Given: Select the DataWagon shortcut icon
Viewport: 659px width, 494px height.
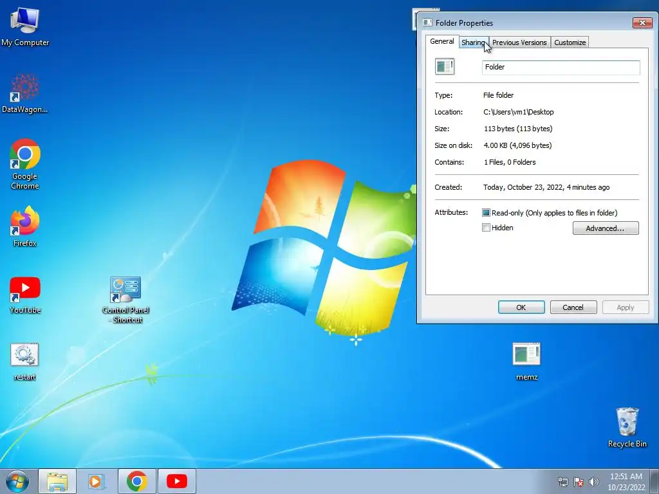Looking at the screenshot, I should (x=25, y=93).
